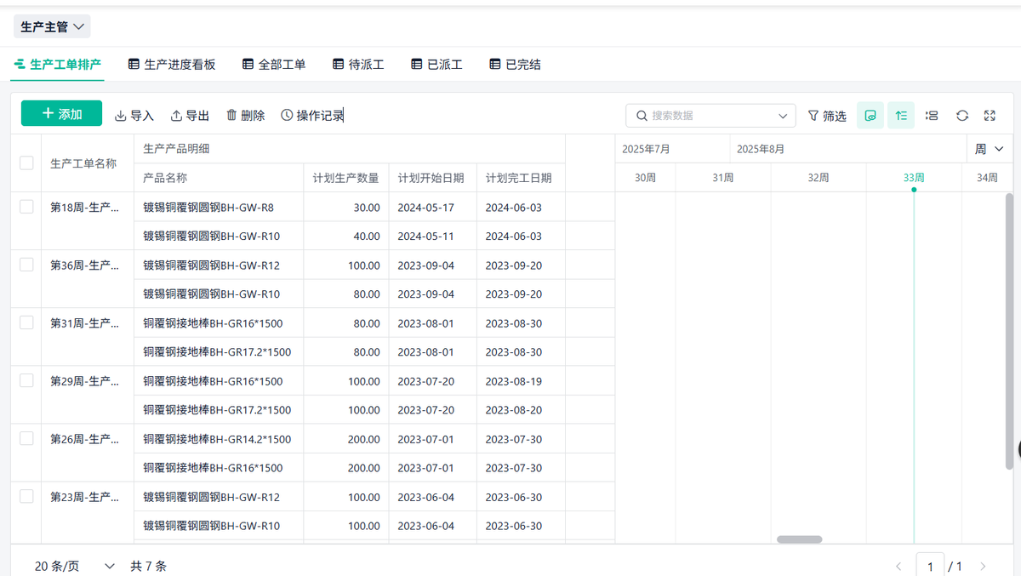1021x576 pixels.
Task: Expand the 周 time-scale dropdown
Action: [x=989, y=149]
